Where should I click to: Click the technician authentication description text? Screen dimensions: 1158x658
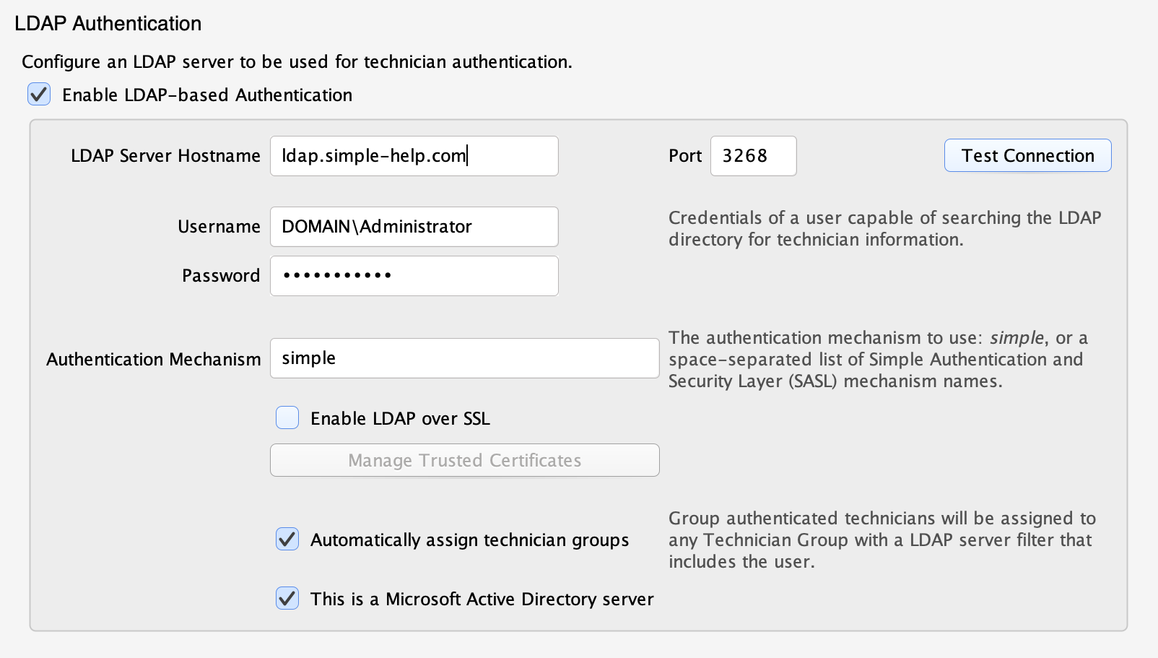[297, 61]
